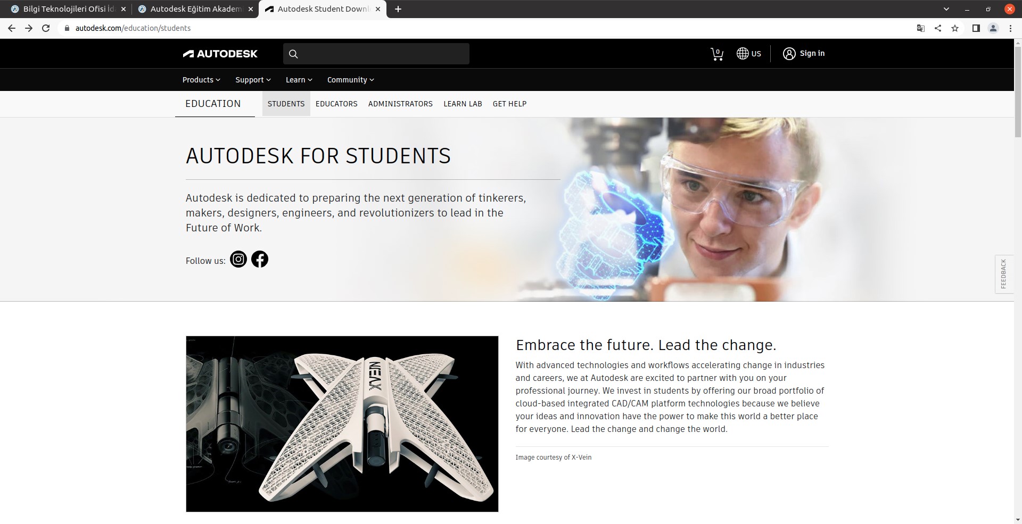Click the search magnifier icon

coord(293,54)
